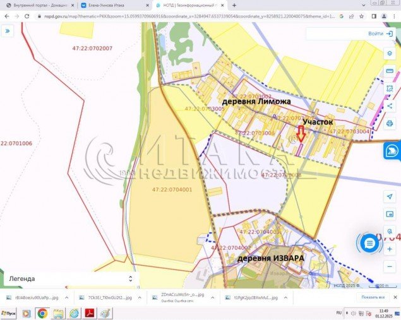Expand the Легенда panel
This screenshot has width=401, height=320.
pos(131,278)
